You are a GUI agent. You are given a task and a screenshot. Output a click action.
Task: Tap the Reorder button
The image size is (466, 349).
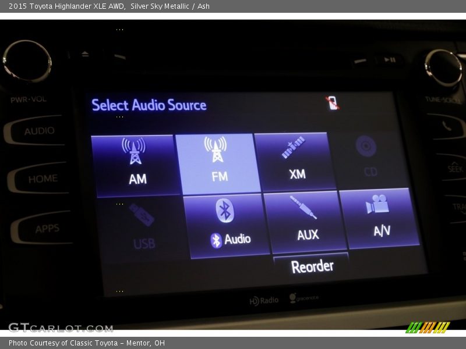312,266
